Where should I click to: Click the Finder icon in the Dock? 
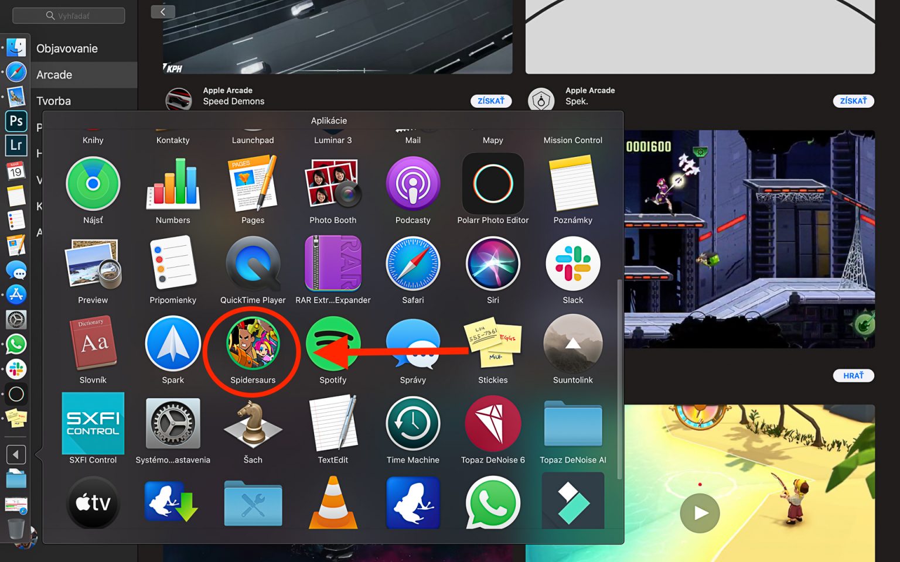(x=16, y=47)
